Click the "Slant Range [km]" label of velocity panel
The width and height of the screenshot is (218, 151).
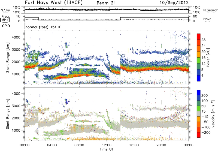tap(8, 114)
